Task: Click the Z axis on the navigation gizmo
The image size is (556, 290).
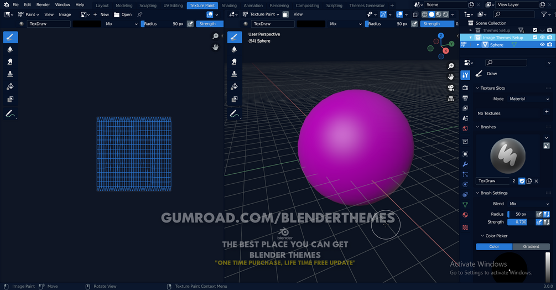Action: (x=441, y=36)
